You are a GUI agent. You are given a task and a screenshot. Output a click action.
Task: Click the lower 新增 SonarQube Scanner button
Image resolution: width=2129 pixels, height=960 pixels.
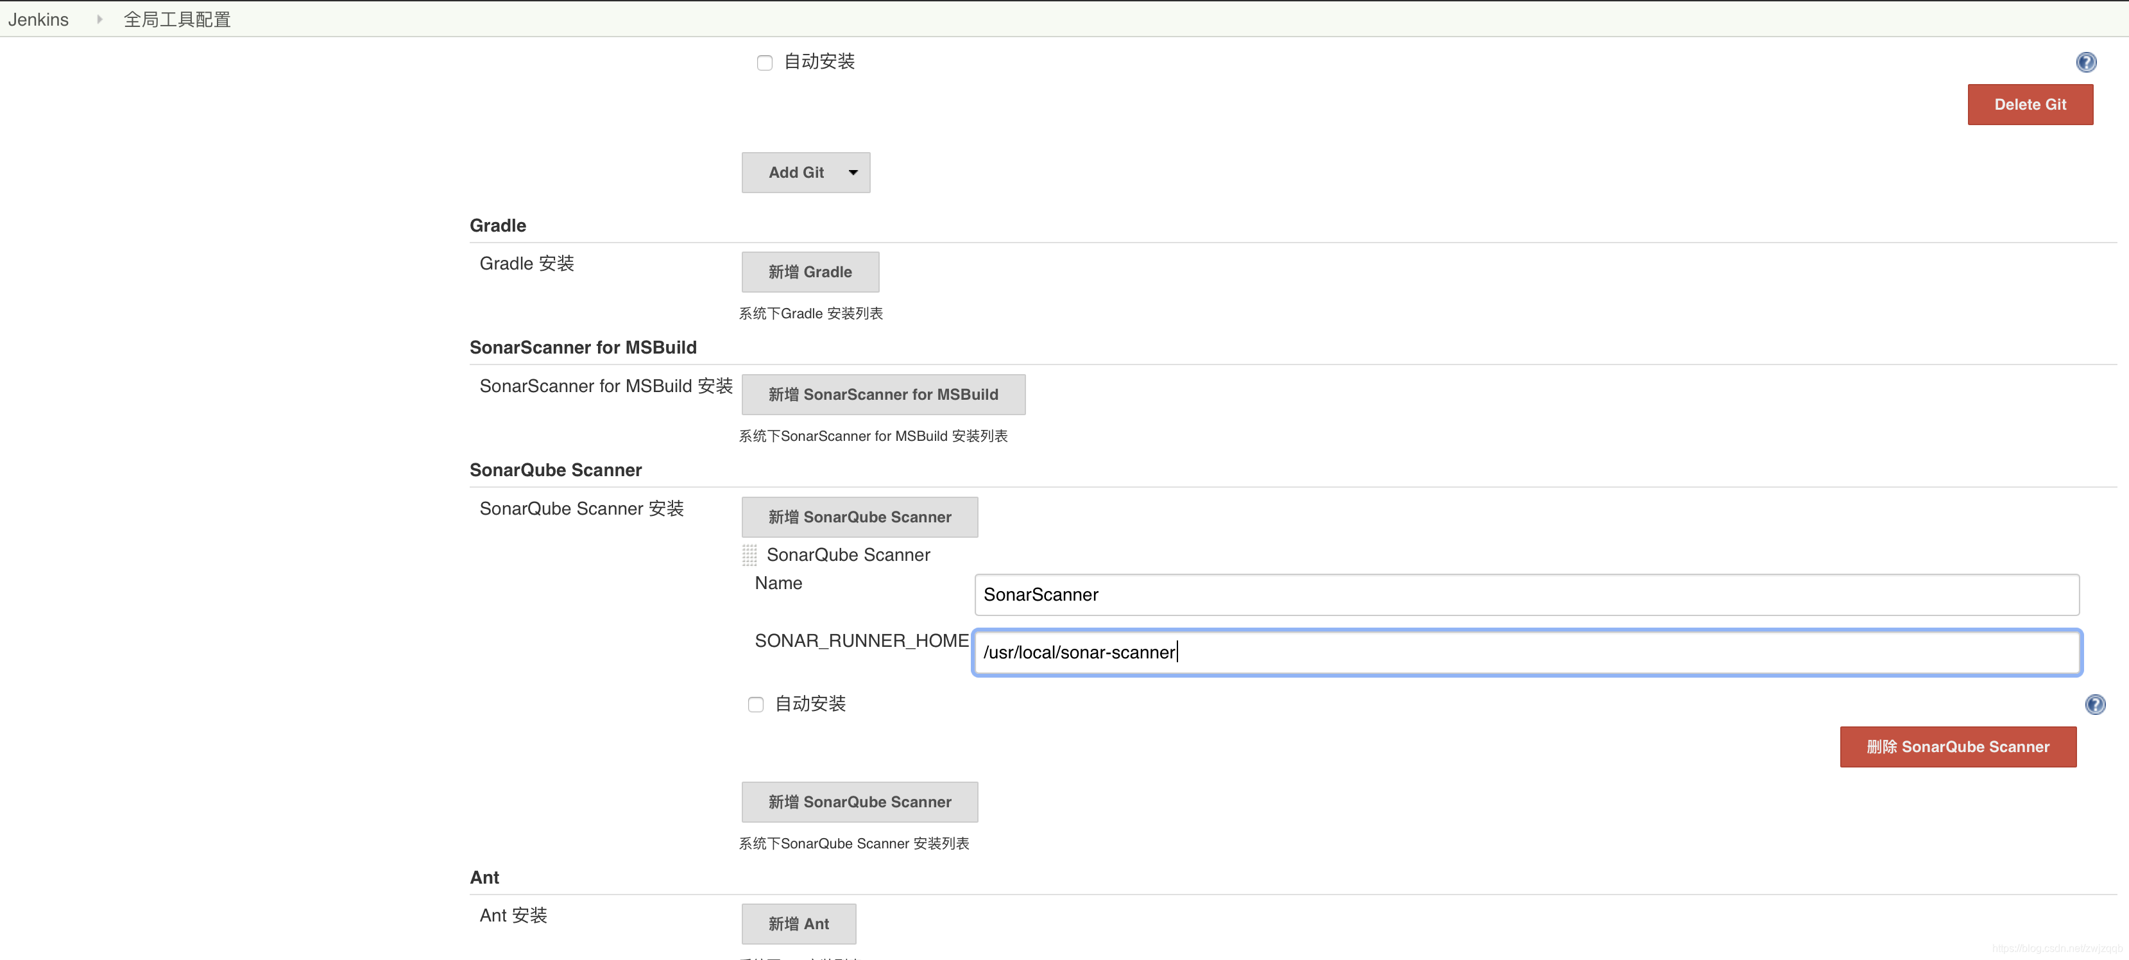tap(859, 802)
